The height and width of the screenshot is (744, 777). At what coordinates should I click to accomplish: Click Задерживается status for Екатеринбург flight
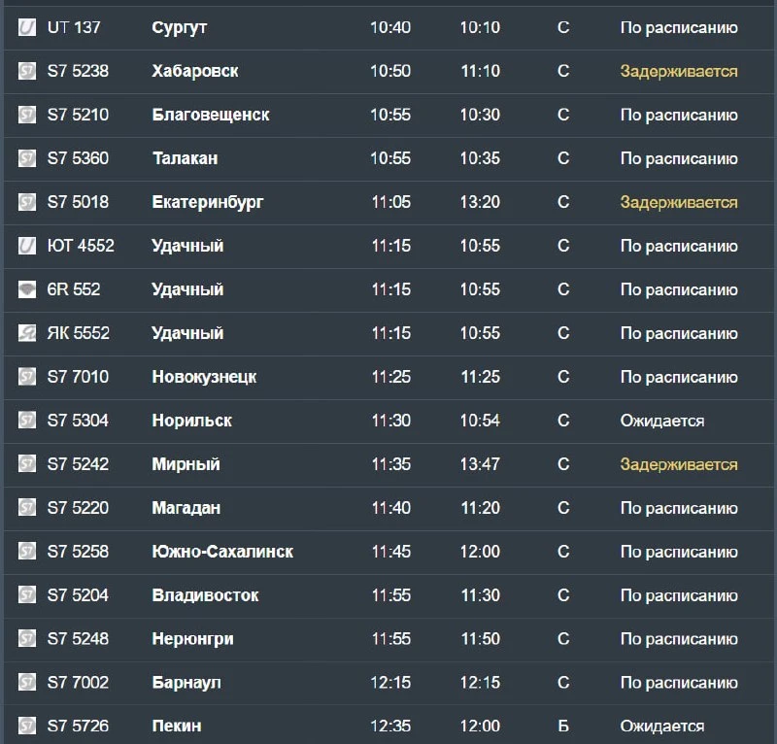point(679,202)
